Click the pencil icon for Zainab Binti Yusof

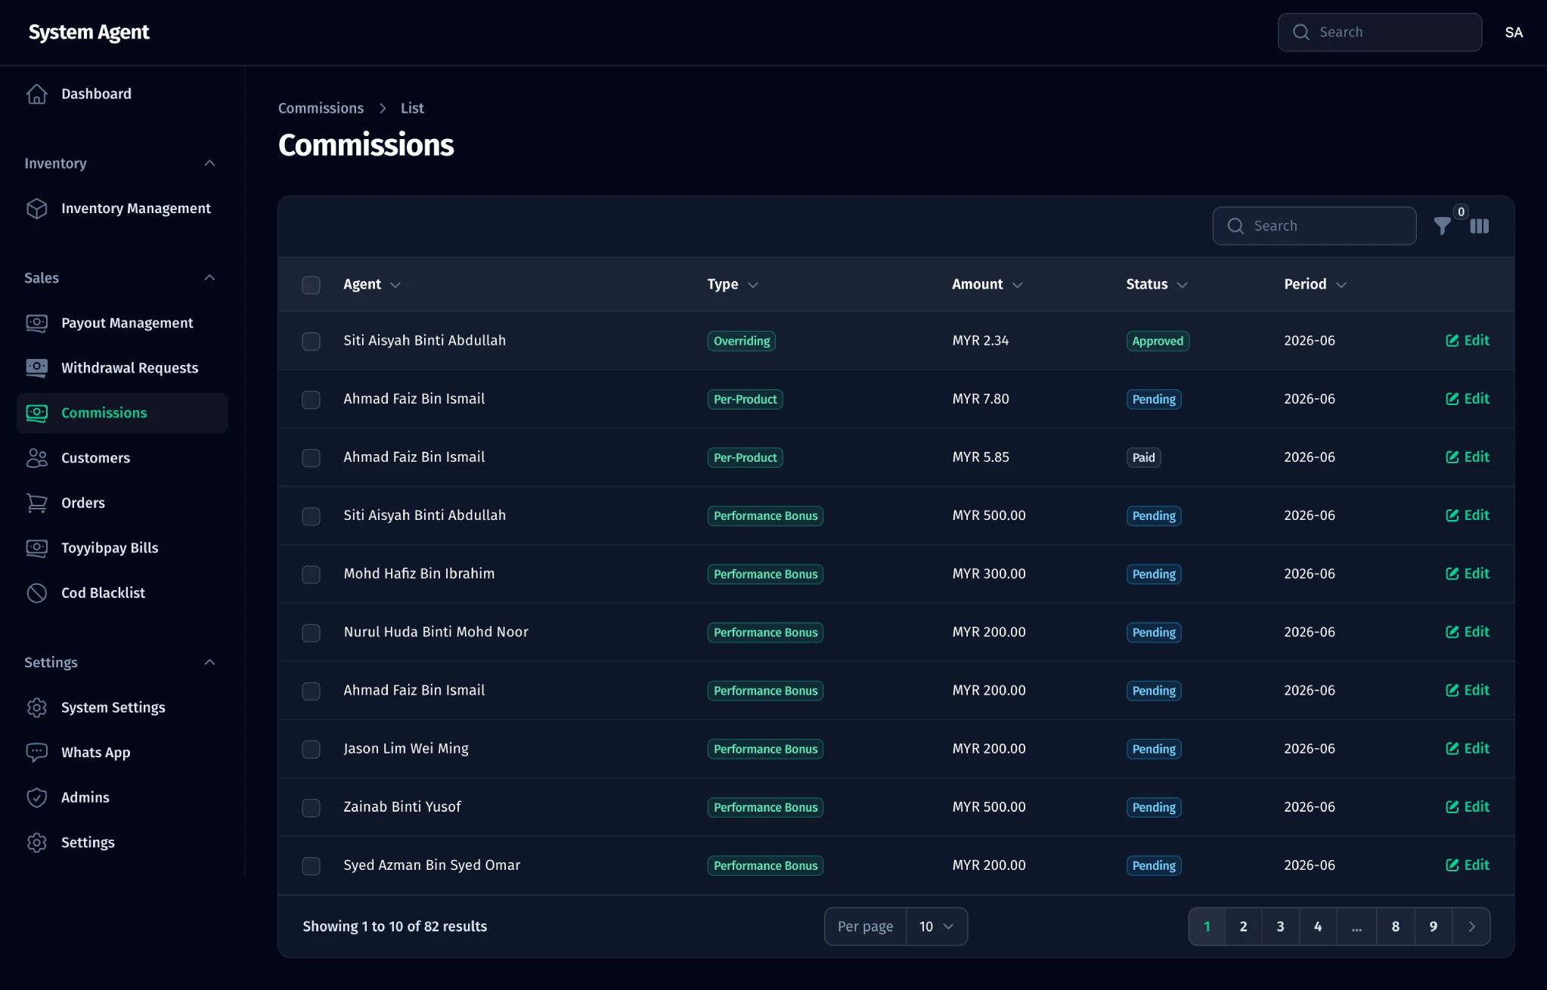point(1452,807)
